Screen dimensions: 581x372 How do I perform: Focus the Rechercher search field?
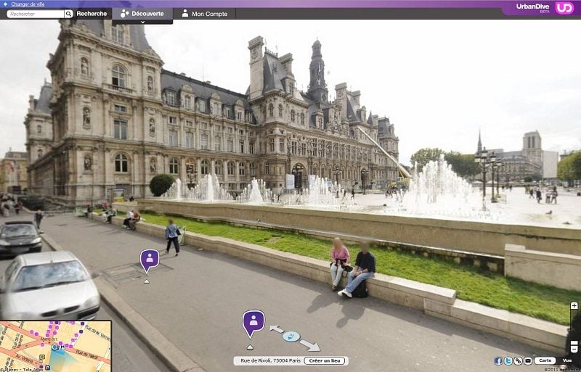tap(35, 14)
